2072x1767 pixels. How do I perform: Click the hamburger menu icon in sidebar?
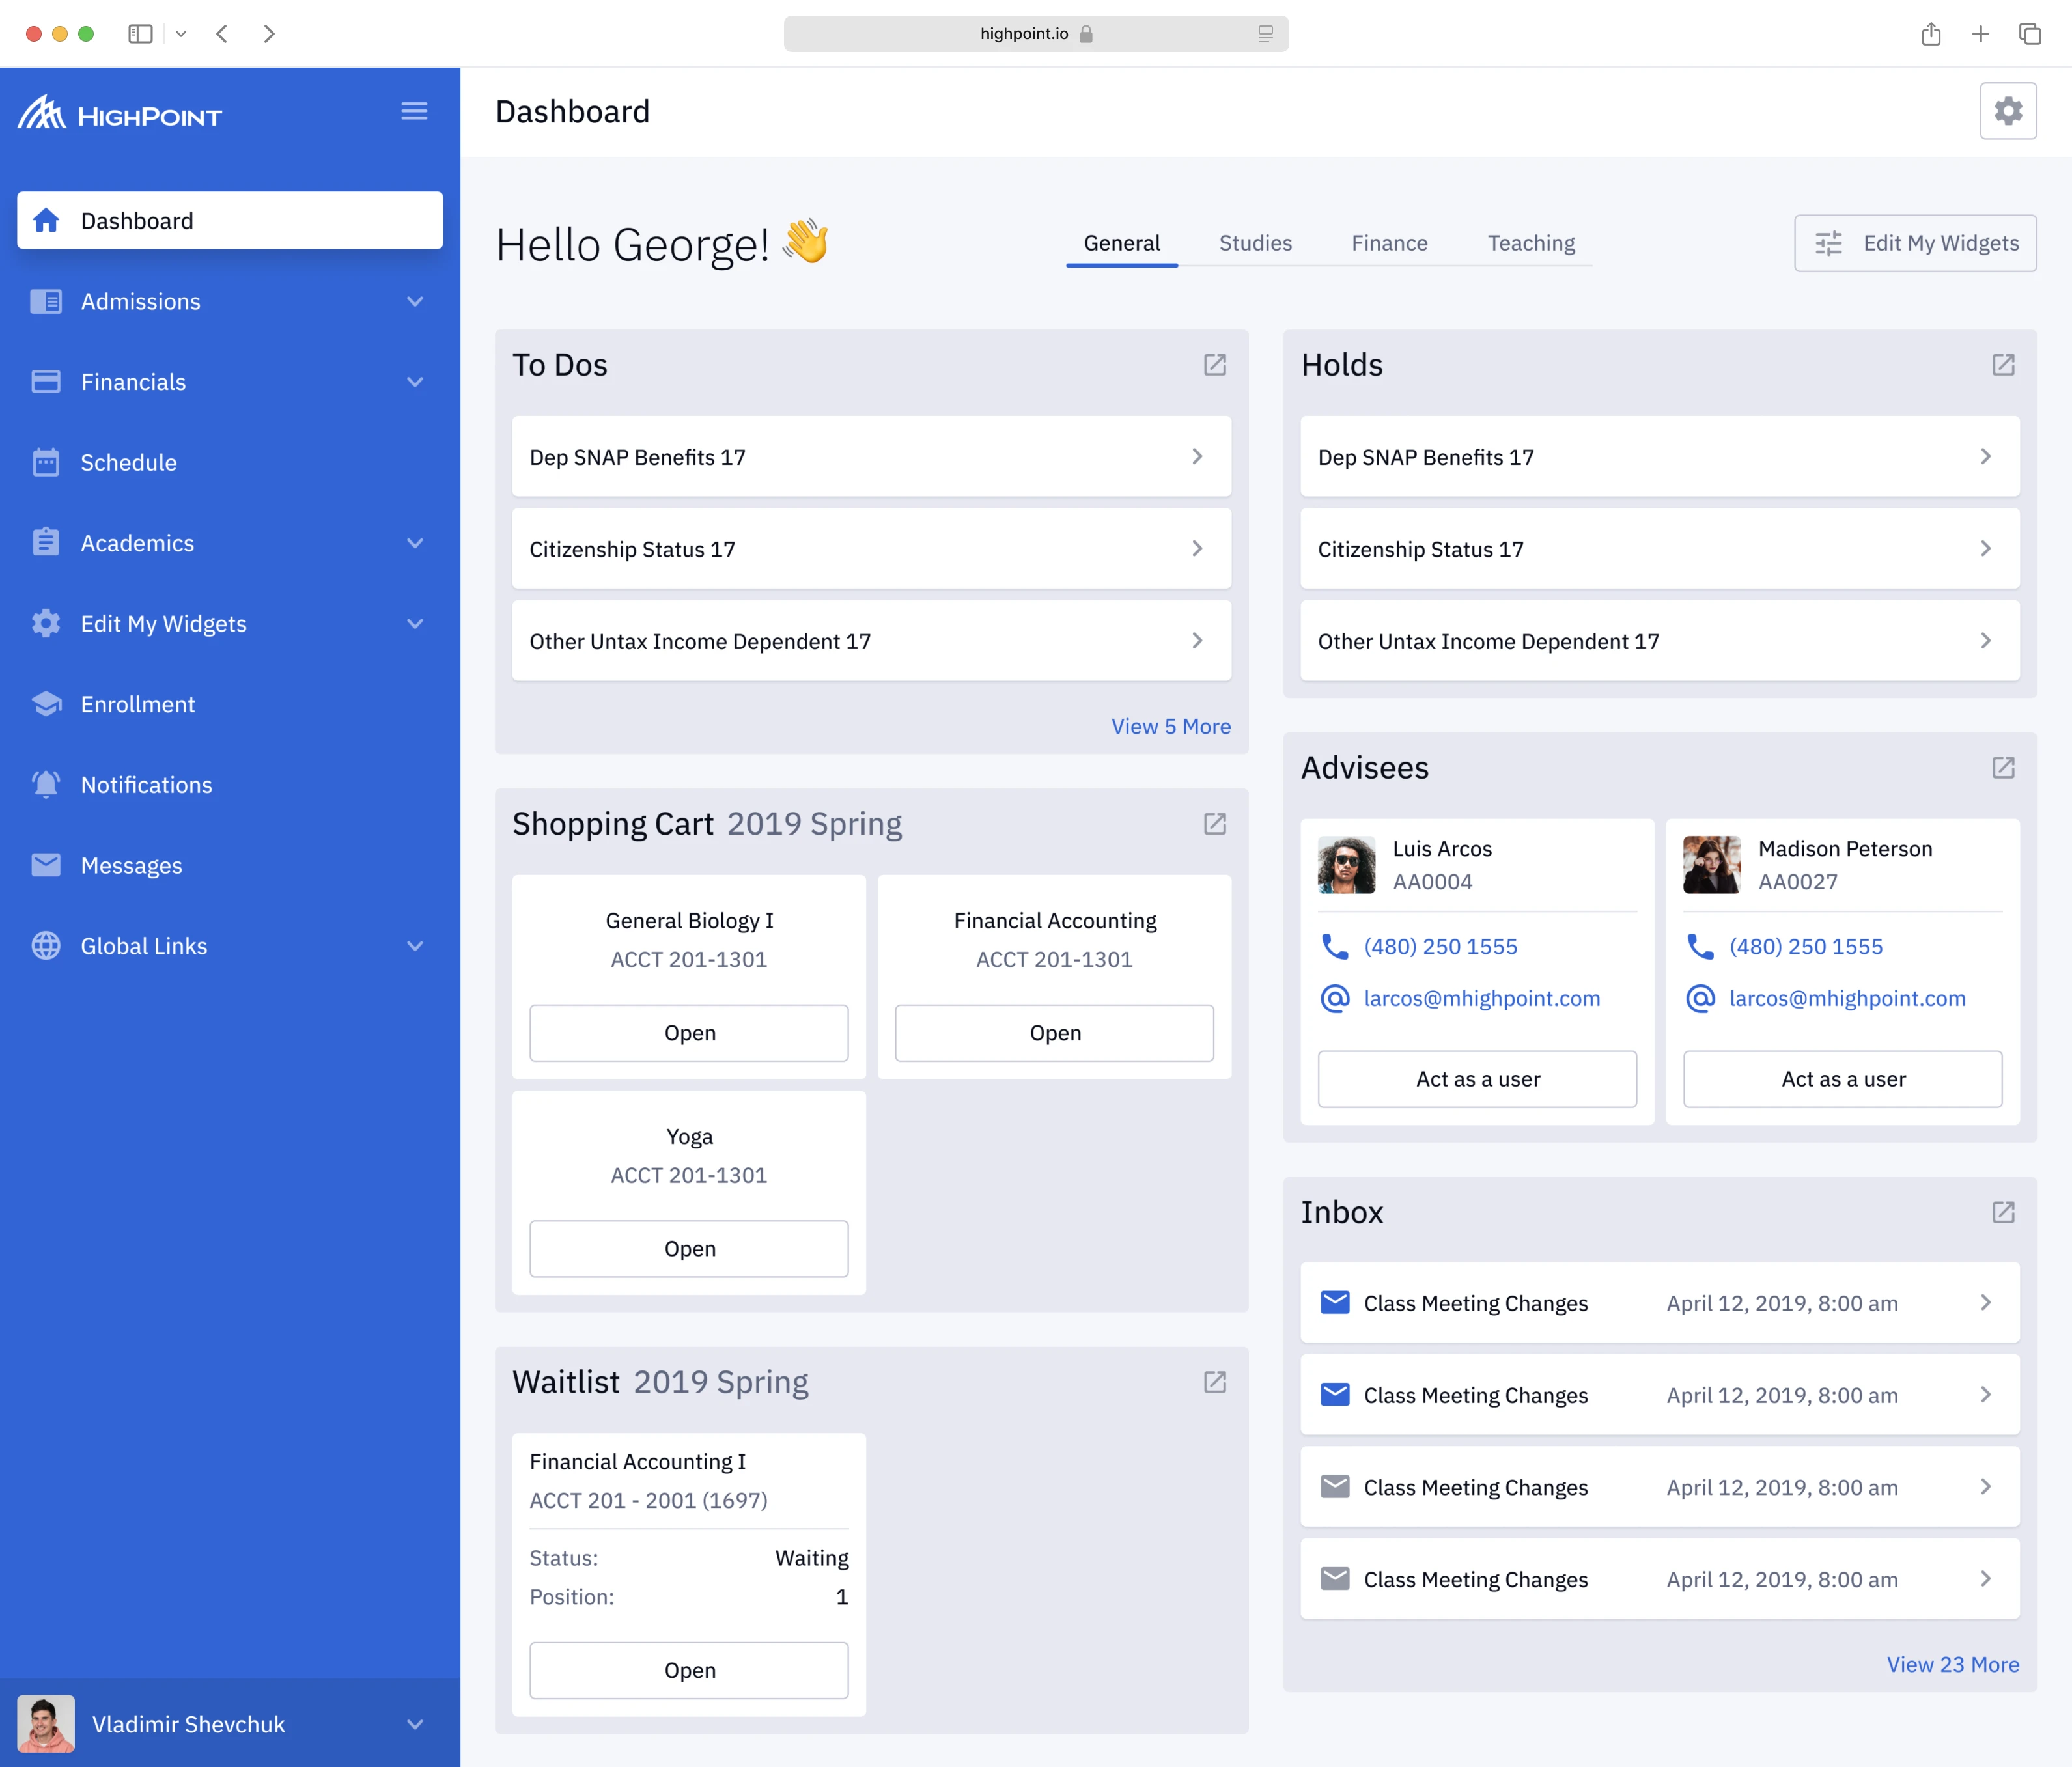pyautogui.click(x=414, y=111)
